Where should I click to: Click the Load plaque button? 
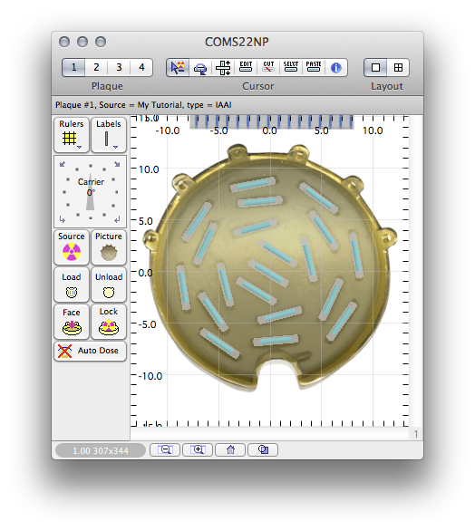click(x=71, y=285)
